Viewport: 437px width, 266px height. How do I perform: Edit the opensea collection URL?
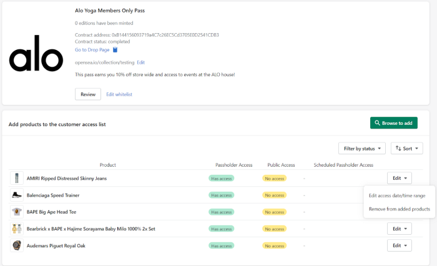click(140, 62)
